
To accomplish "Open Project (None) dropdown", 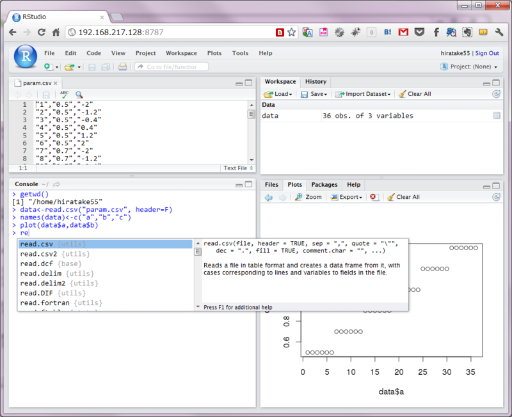I will [x=469, y=67].
